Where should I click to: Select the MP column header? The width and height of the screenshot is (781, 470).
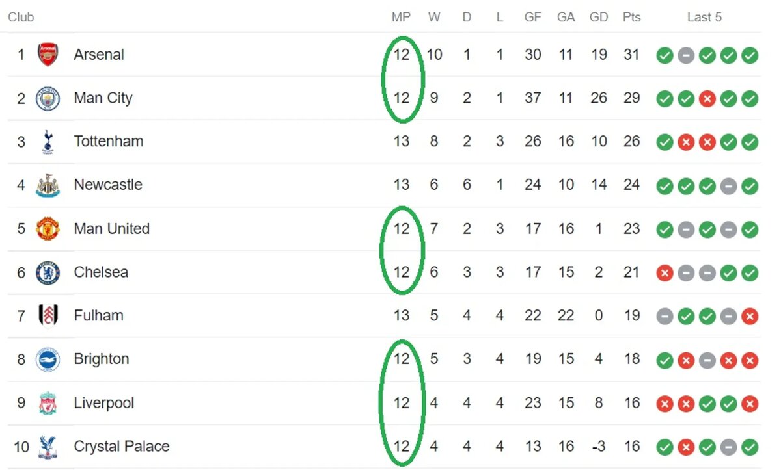pyautogui.click(x=401, y=17)
